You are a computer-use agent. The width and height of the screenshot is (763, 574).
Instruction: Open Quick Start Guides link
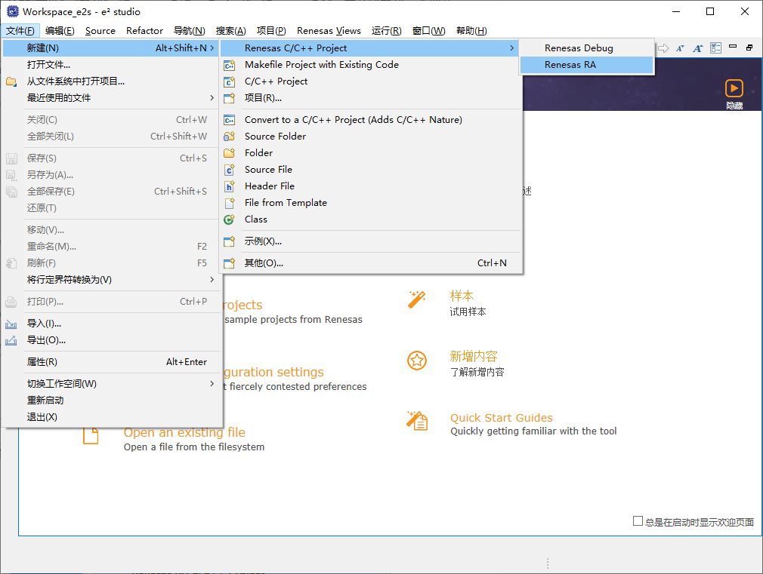(x=501, y=418)
